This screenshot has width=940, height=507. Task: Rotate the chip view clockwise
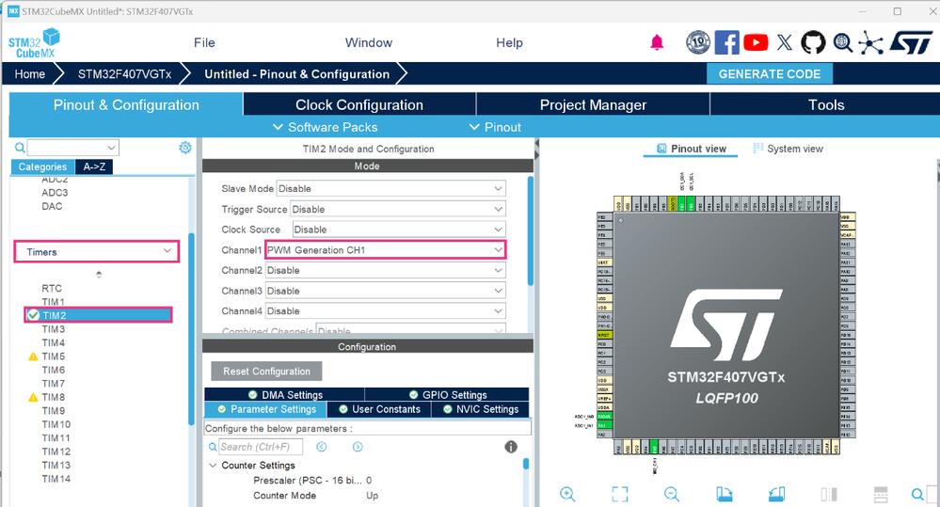(x=725, y=494)
